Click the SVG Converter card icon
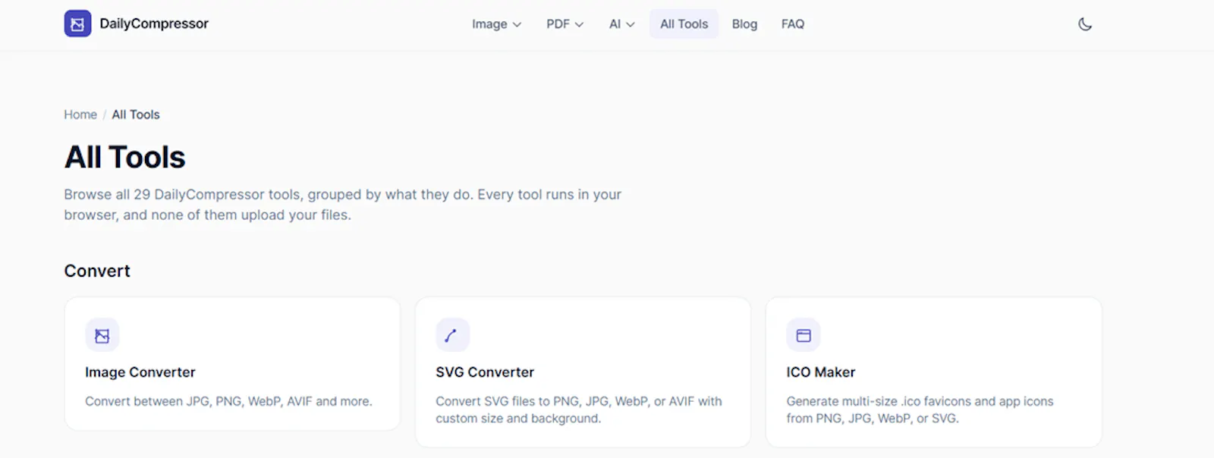Screen dimensions: 1214x458 coord(453,335)
